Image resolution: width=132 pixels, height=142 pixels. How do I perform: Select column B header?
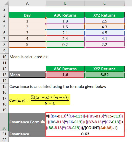(x=65, y=3)
